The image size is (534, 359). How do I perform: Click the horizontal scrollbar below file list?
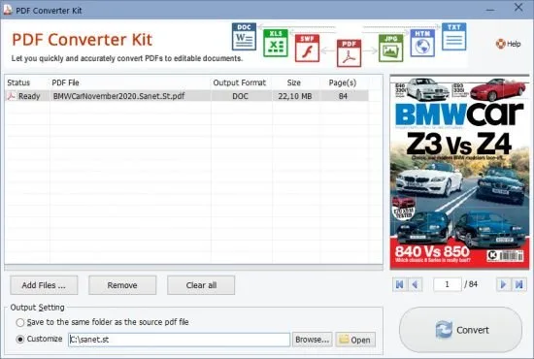(x=193, y=268)
